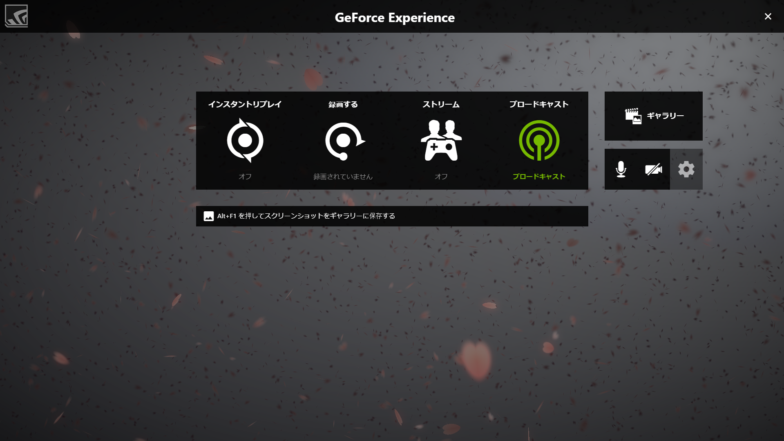Click the 録画されていません status text
The image size is (784, 441).
(343, 177)
